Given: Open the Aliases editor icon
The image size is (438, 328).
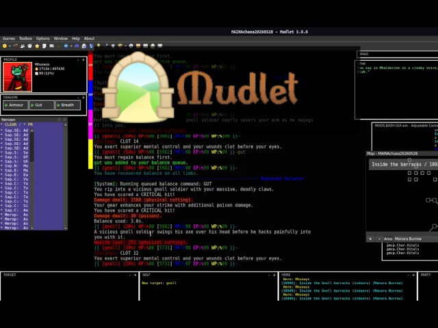Looking at the screenshot, I should coord(23,46).
